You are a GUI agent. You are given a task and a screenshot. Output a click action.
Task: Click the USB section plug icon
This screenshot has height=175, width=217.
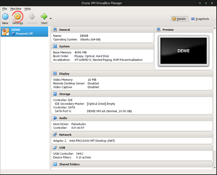(x=55, y=148)
